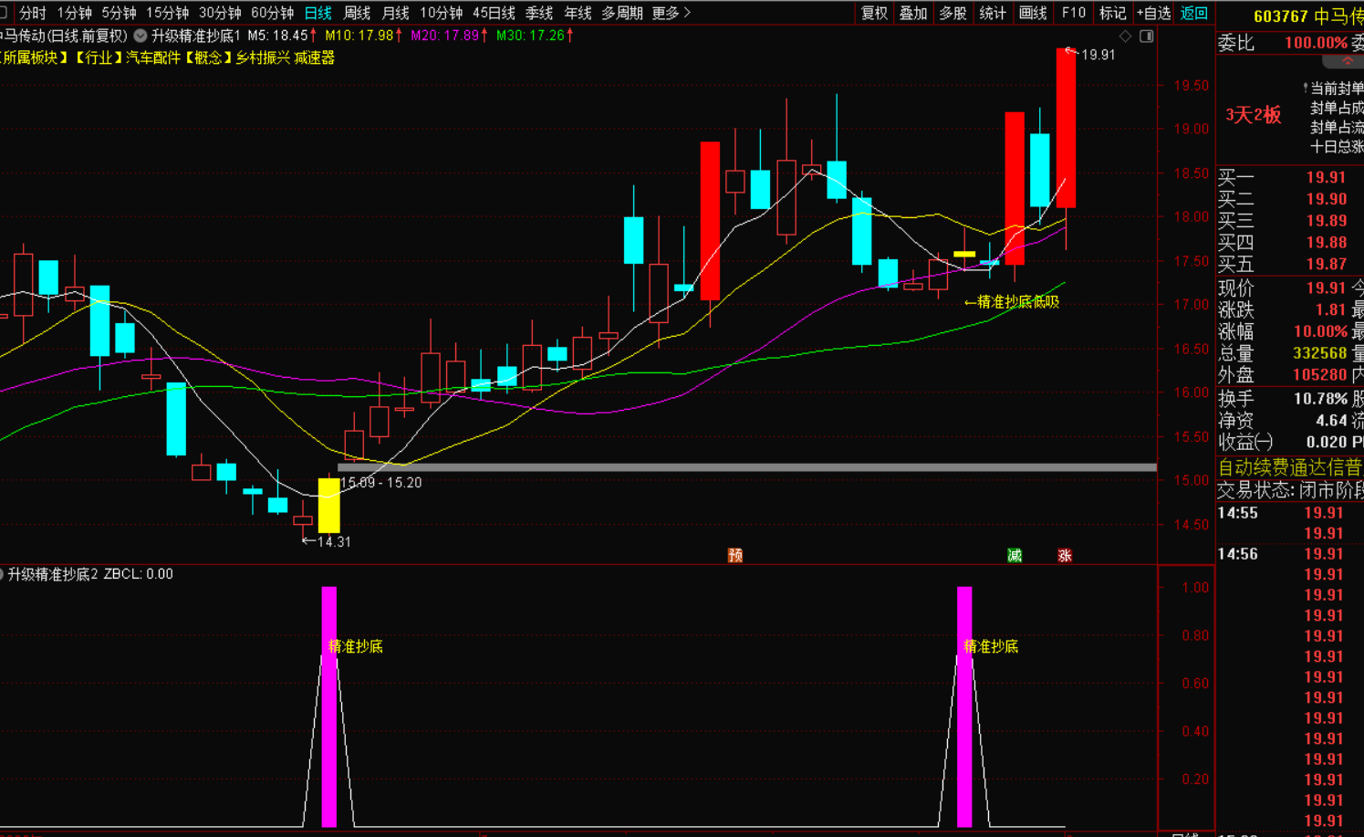Click the diamond marker icon above chart
Viewport: 1364px width, 837px height.
1125,37
